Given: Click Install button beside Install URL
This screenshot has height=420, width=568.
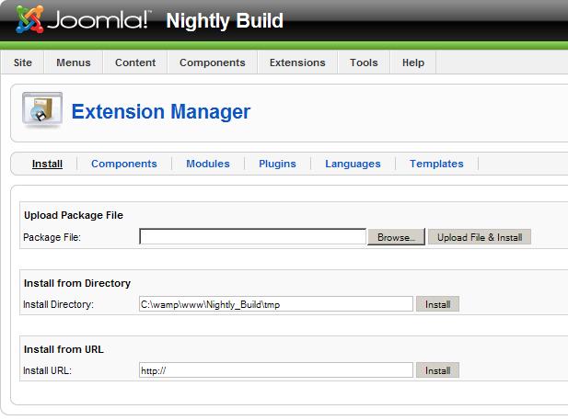Looking at the screenshot, I should tap(437, 370).
